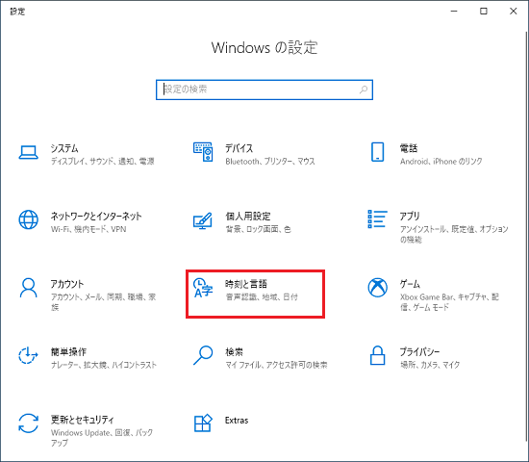The height and width of the screenshot is (462, 529).
Task: Click the 背景、ロック画面、色 description
Action: pyautogui.click(x=258, y=229)
